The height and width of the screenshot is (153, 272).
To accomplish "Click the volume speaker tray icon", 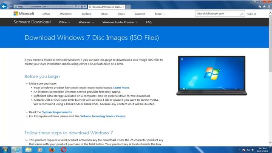I will pos(253,150).
